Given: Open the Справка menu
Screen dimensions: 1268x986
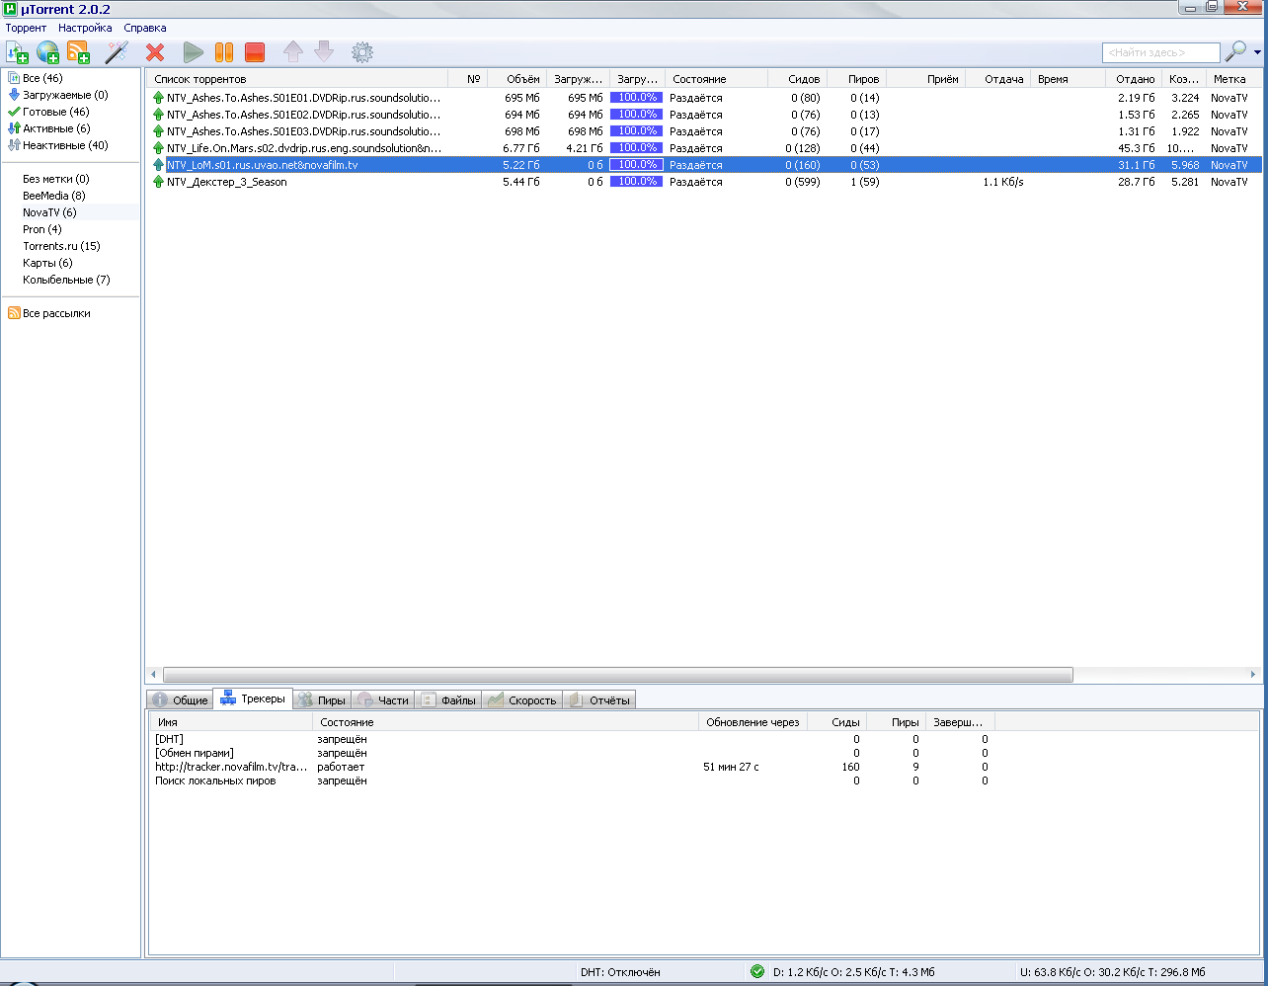Looking at the screenshot, I should pos(145,28).
